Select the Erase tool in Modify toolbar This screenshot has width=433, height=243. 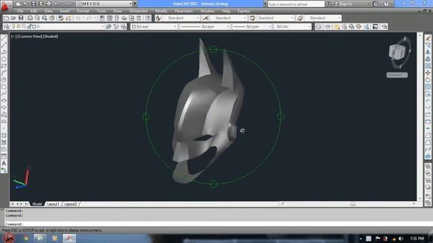[x=428, y=38]
